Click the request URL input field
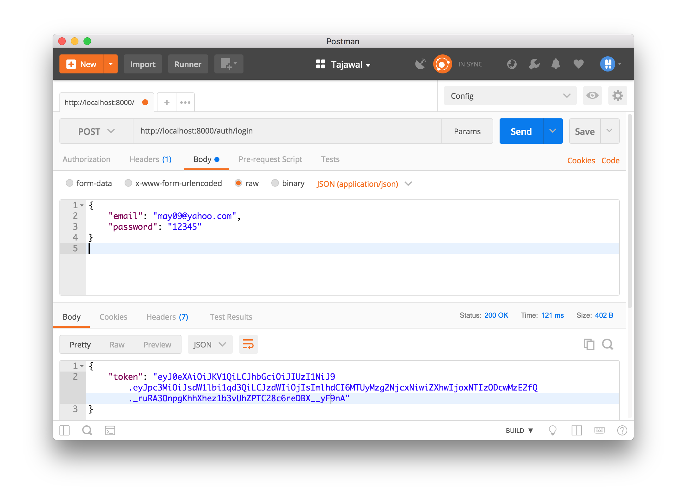 pos(287,131)
